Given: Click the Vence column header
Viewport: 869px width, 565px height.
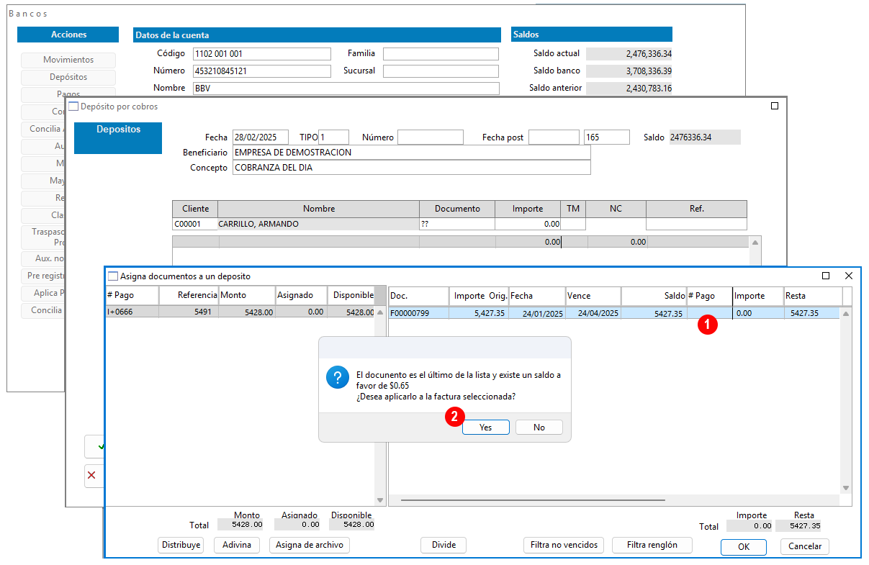Looking at the screenshot, I should (593, 296).
